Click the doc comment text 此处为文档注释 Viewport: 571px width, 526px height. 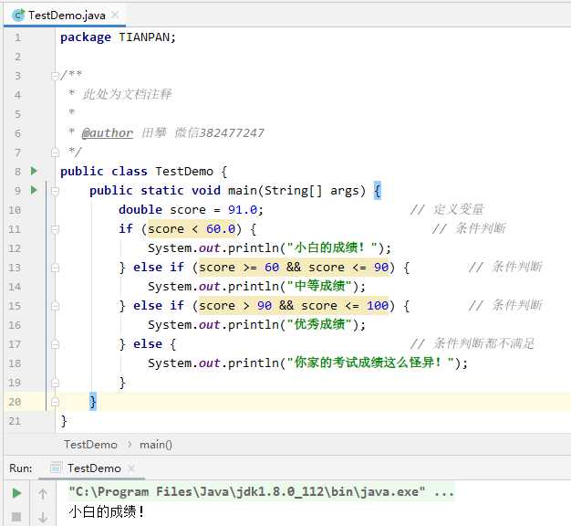[x=127, y=94]
